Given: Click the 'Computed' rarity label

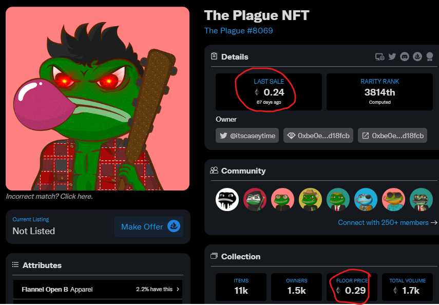Looking at the screenshot, I should coord(379,102).
